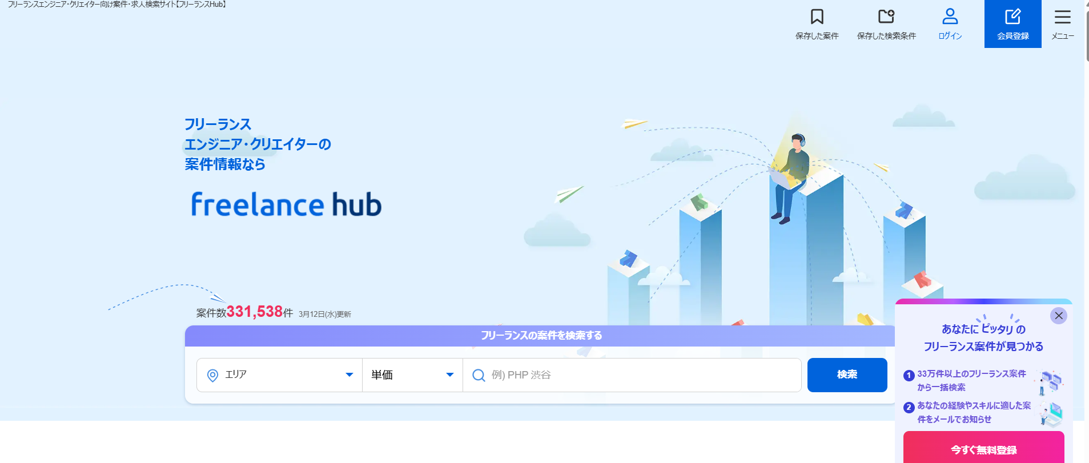The width and height of the screenshot is (1089, 463).
Task: Click the popup heading フリーランス案件が見つかる
Action: [x=983, y=347]
